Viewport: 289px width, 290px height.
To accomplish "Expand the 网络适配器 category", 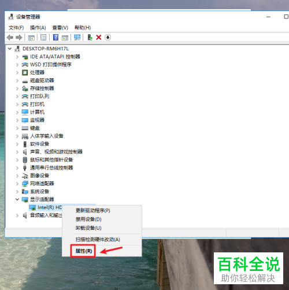I will (x=17, y=183).
